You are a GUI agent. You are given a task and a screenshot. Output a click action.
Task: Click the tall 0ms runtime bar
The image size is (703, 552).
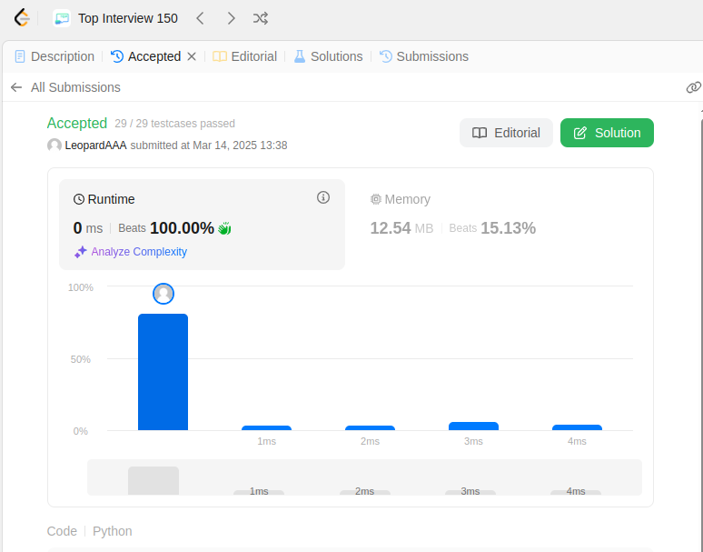coord(163,372)
